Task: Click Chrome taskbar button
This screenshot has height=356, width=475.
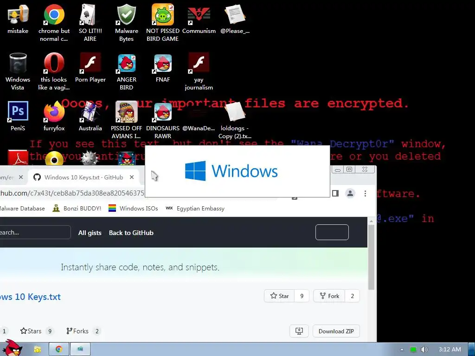Action: (x=59, y=349)
